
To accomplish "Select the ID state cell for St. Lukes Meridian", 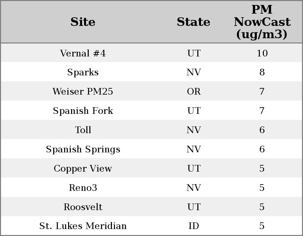I will (x=194, y=226).
